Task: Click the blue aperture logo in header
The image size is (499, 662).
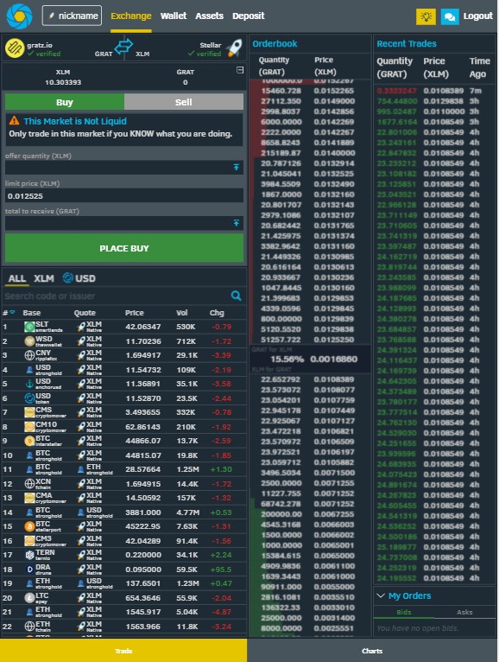Action: point(19,16)
